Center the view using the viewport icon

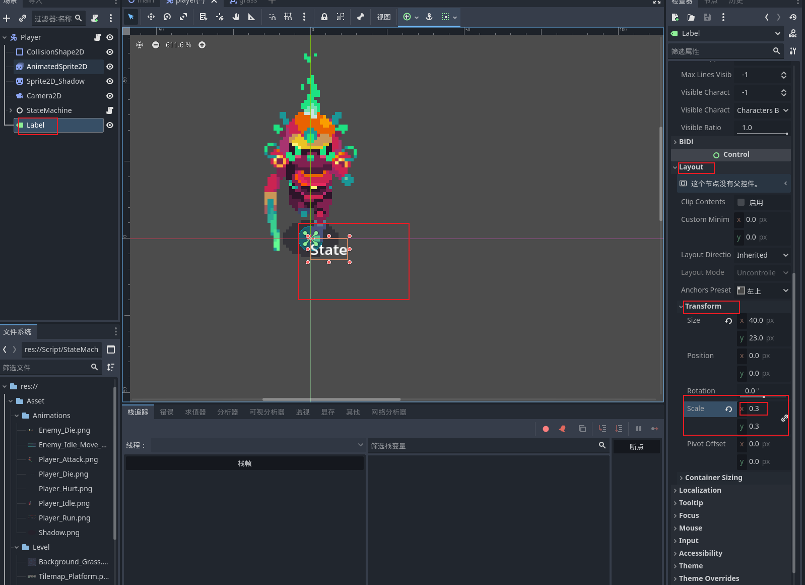point(140,45)
